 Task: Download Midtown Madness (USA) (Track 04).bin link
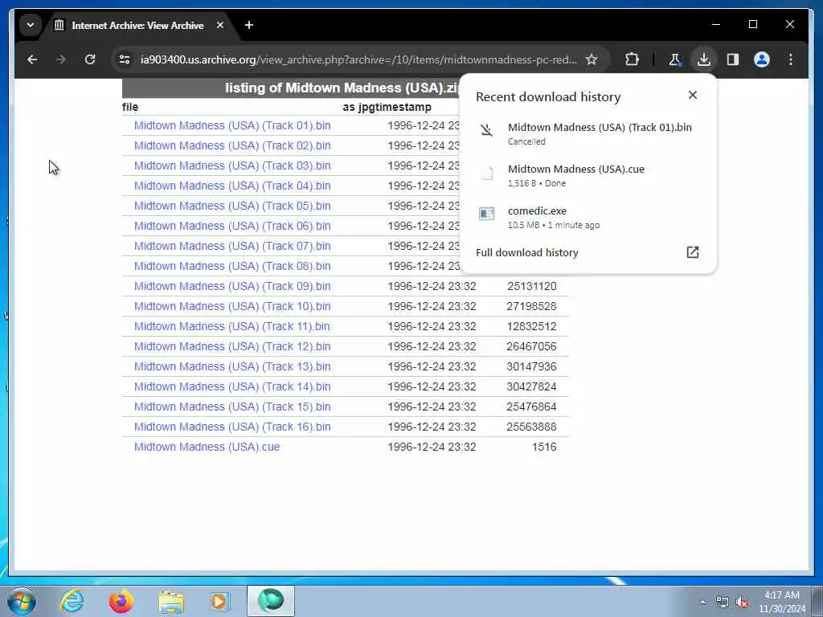pyautogui.click(x=232, y=186)
